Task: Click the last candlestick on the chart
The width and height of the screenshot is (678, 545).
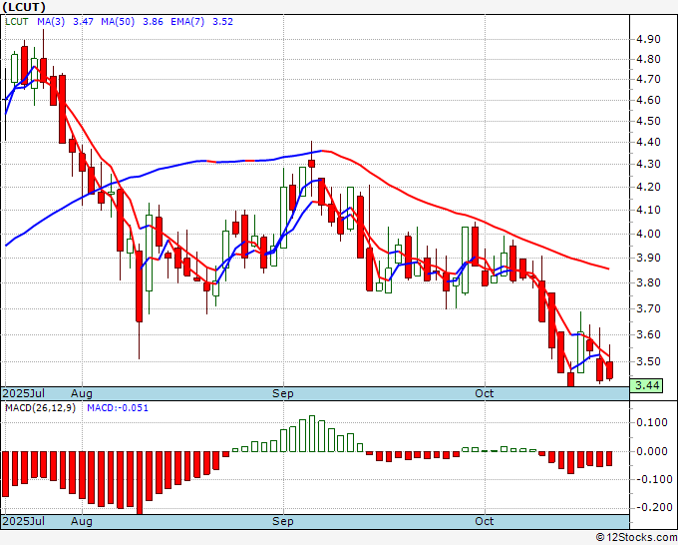Action: click(x=609, y=370)
